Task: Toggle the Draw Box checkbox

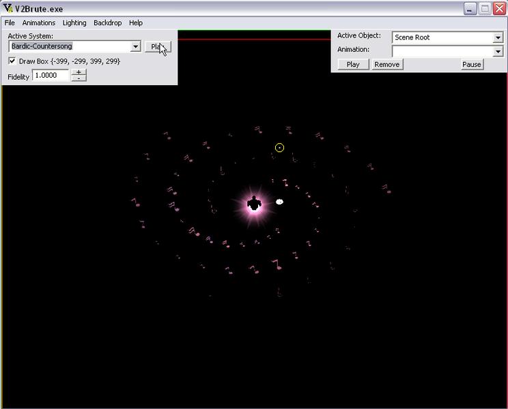Action: pyautogui.click(x=12, y=61)
